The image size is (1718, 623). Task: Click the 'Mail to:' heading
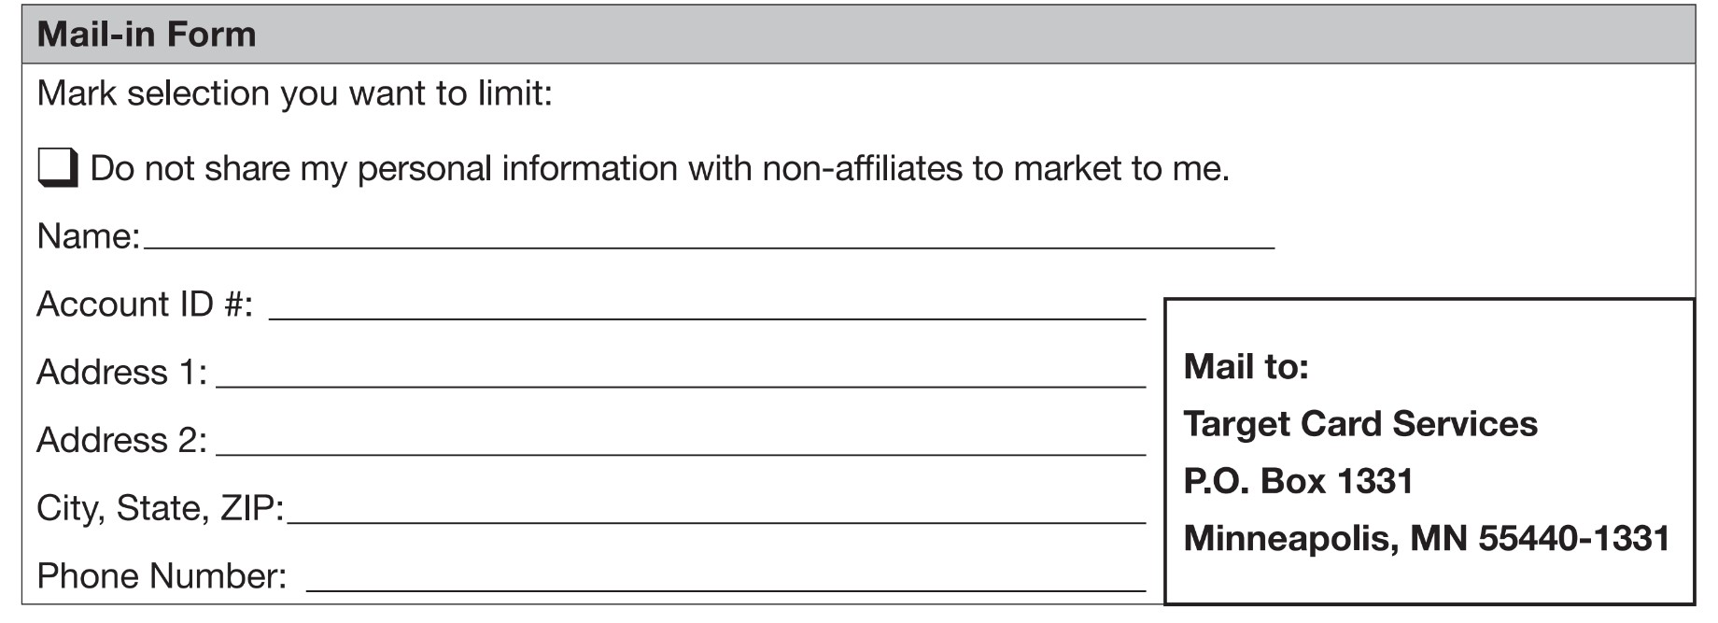(x=1246, y=366)
